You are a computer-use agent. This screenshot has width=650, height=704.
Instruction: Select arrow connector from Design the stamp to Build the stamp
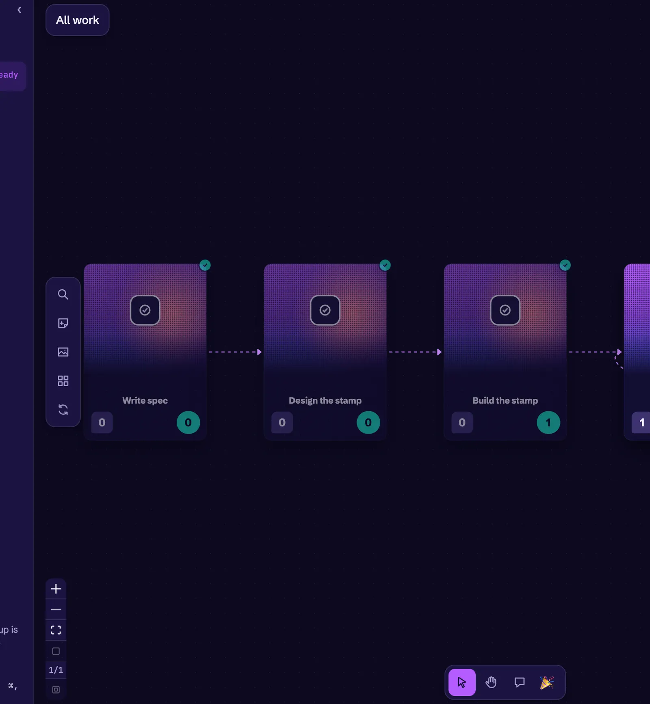415,352
